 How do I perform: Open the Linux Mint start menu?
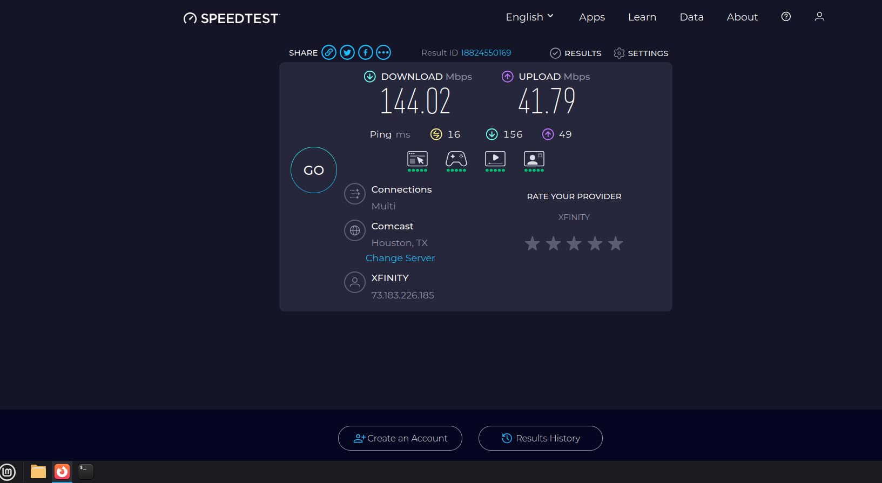tap(8, 472)
